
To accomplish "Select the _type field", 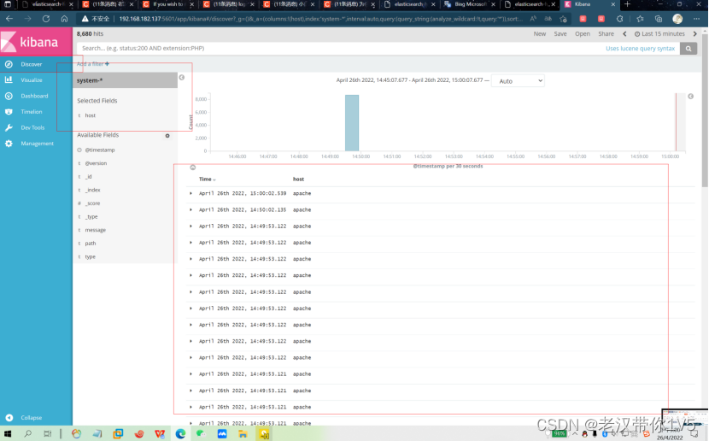I will tap(91, 217).
